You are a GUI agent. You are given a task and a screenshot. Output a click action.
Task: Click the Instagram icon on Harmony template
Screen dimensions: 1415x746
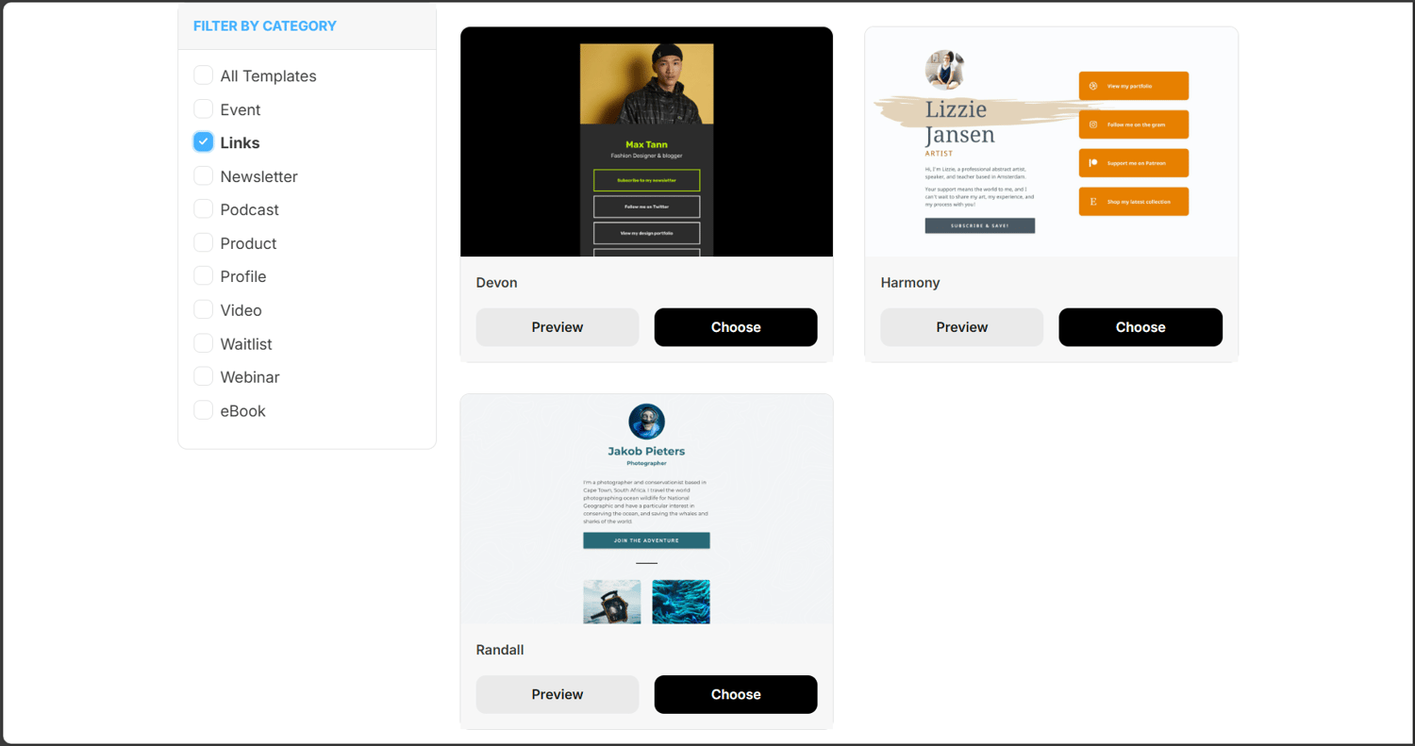(1093, 124)
